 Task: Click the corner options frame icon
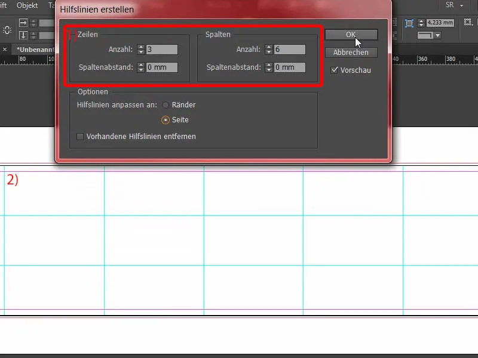click(x=409, y=23)
